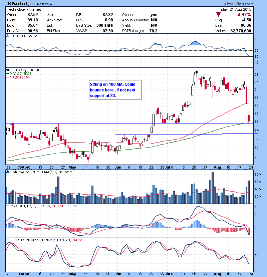Click the MA(100) 85.75 legend label
Viewport: 267px width, 277px height.
tap(20, 74)
